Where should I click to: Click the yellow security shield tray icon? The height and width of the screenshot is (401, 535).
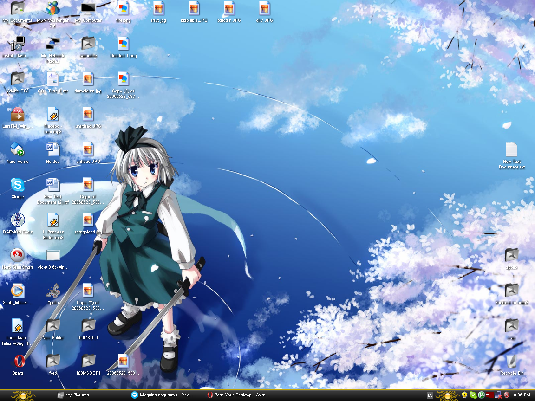click(464, 395)
